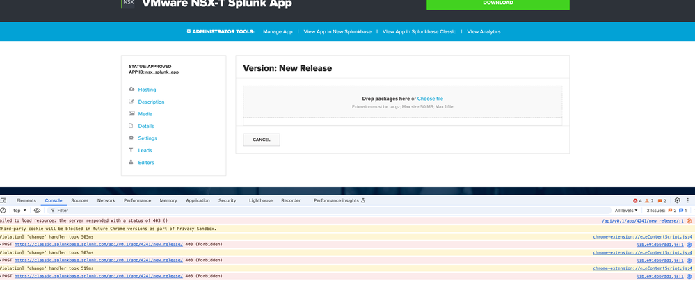Switch to the Memory tab

(168, 200)
